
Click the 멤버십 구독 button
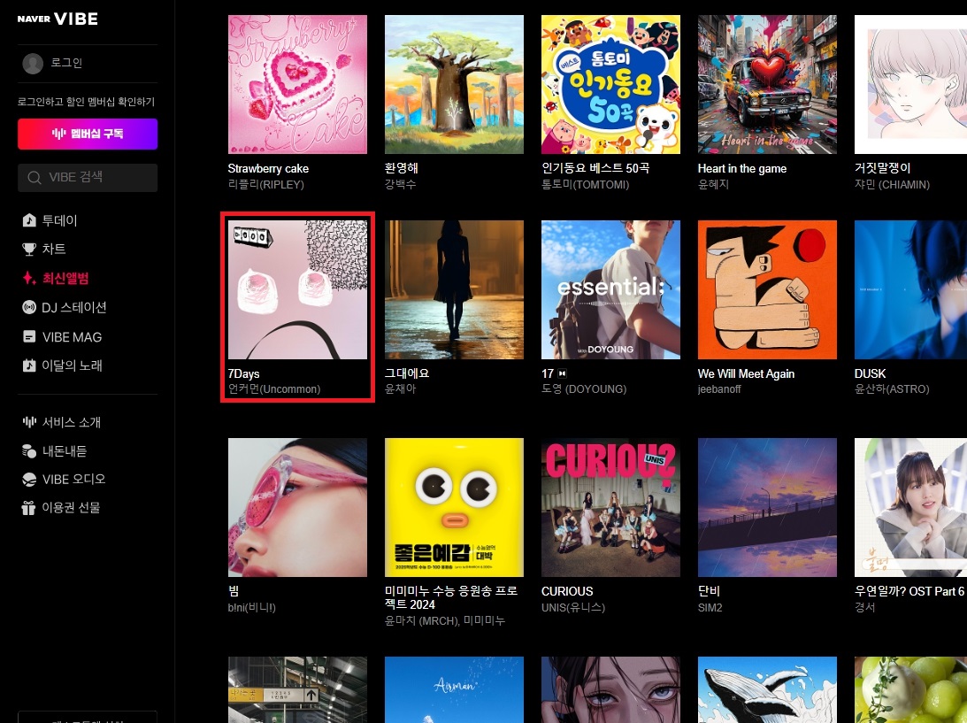(x=88, y=134)
